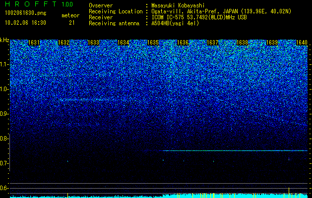The width and height of the screenshot is (312, 198).
Task: Click the date stamp 10.02.06 16:30
Action: coord(25,23)
